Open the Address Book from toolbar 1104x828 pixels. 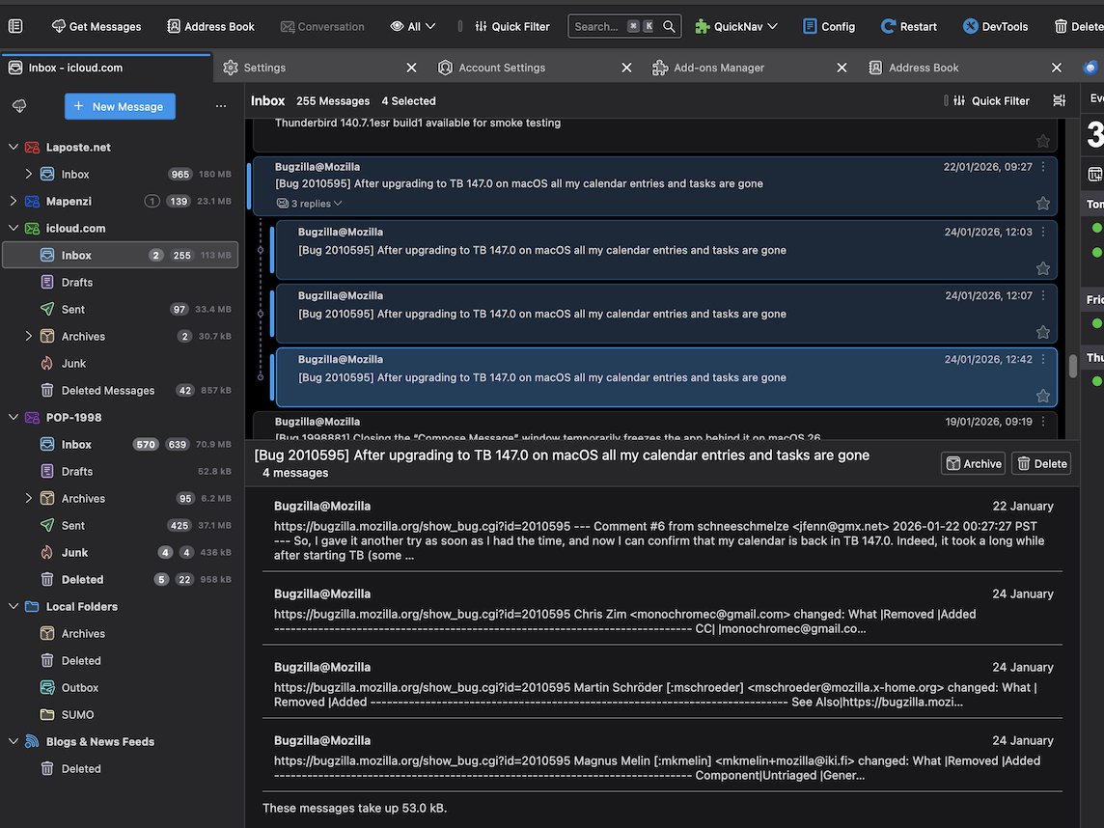coord(210,26)
